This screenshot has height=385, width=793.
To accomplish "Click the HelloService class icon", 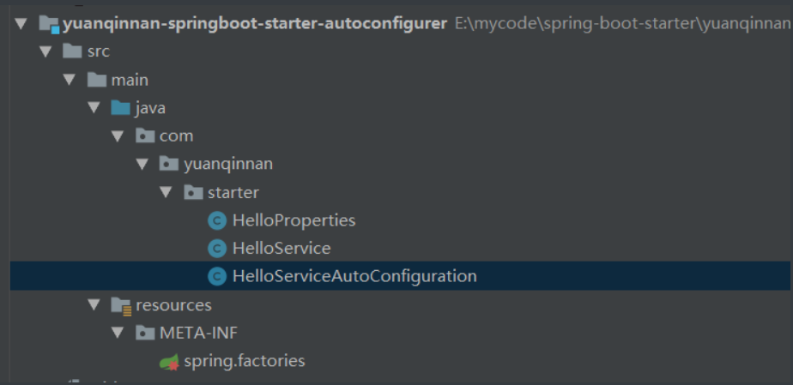I will pyautogui.click(x=217, y=248).
